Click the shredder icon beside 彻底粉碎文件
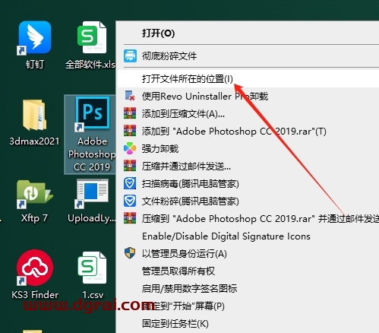Viewport: 379px width, 333px height. click(x=130, y=56)
